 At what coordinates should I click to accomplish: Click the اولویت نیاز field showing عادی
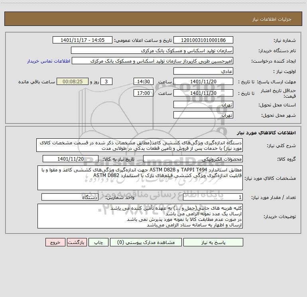tap(203, 71)
